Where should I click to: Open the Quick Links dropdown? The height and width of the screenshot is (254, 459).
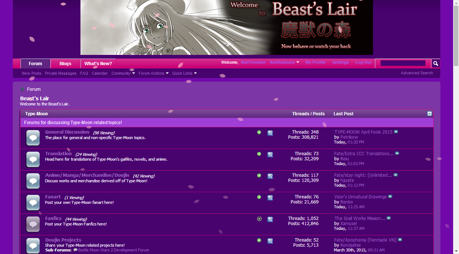(x=185, y=73)
